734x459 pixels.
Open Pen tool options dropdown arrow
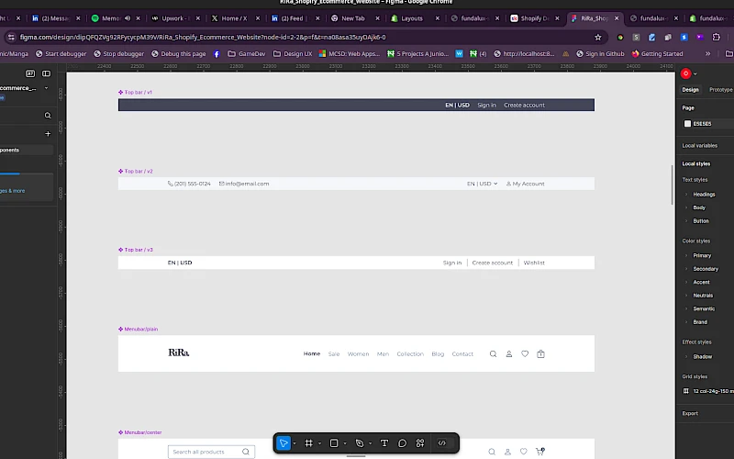(x=371, y=443)
